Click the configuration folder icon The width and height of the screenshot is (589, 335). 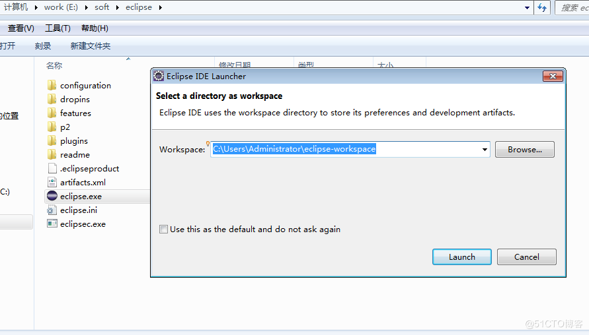tap(52, 85)
